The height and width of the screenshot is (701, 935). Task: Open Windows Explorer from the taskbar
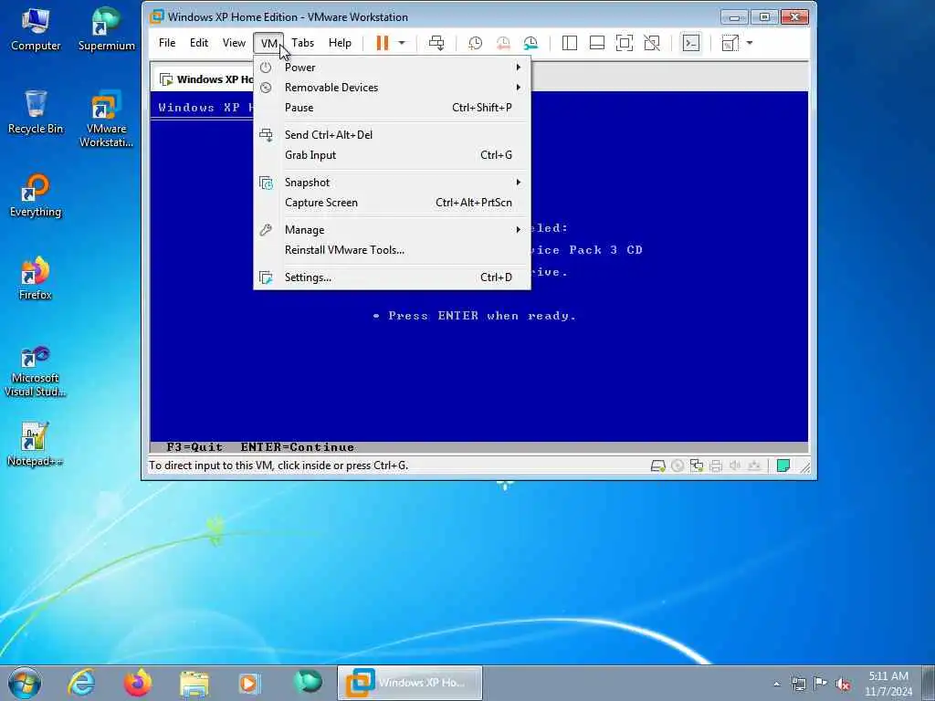[x=194, y=683]
